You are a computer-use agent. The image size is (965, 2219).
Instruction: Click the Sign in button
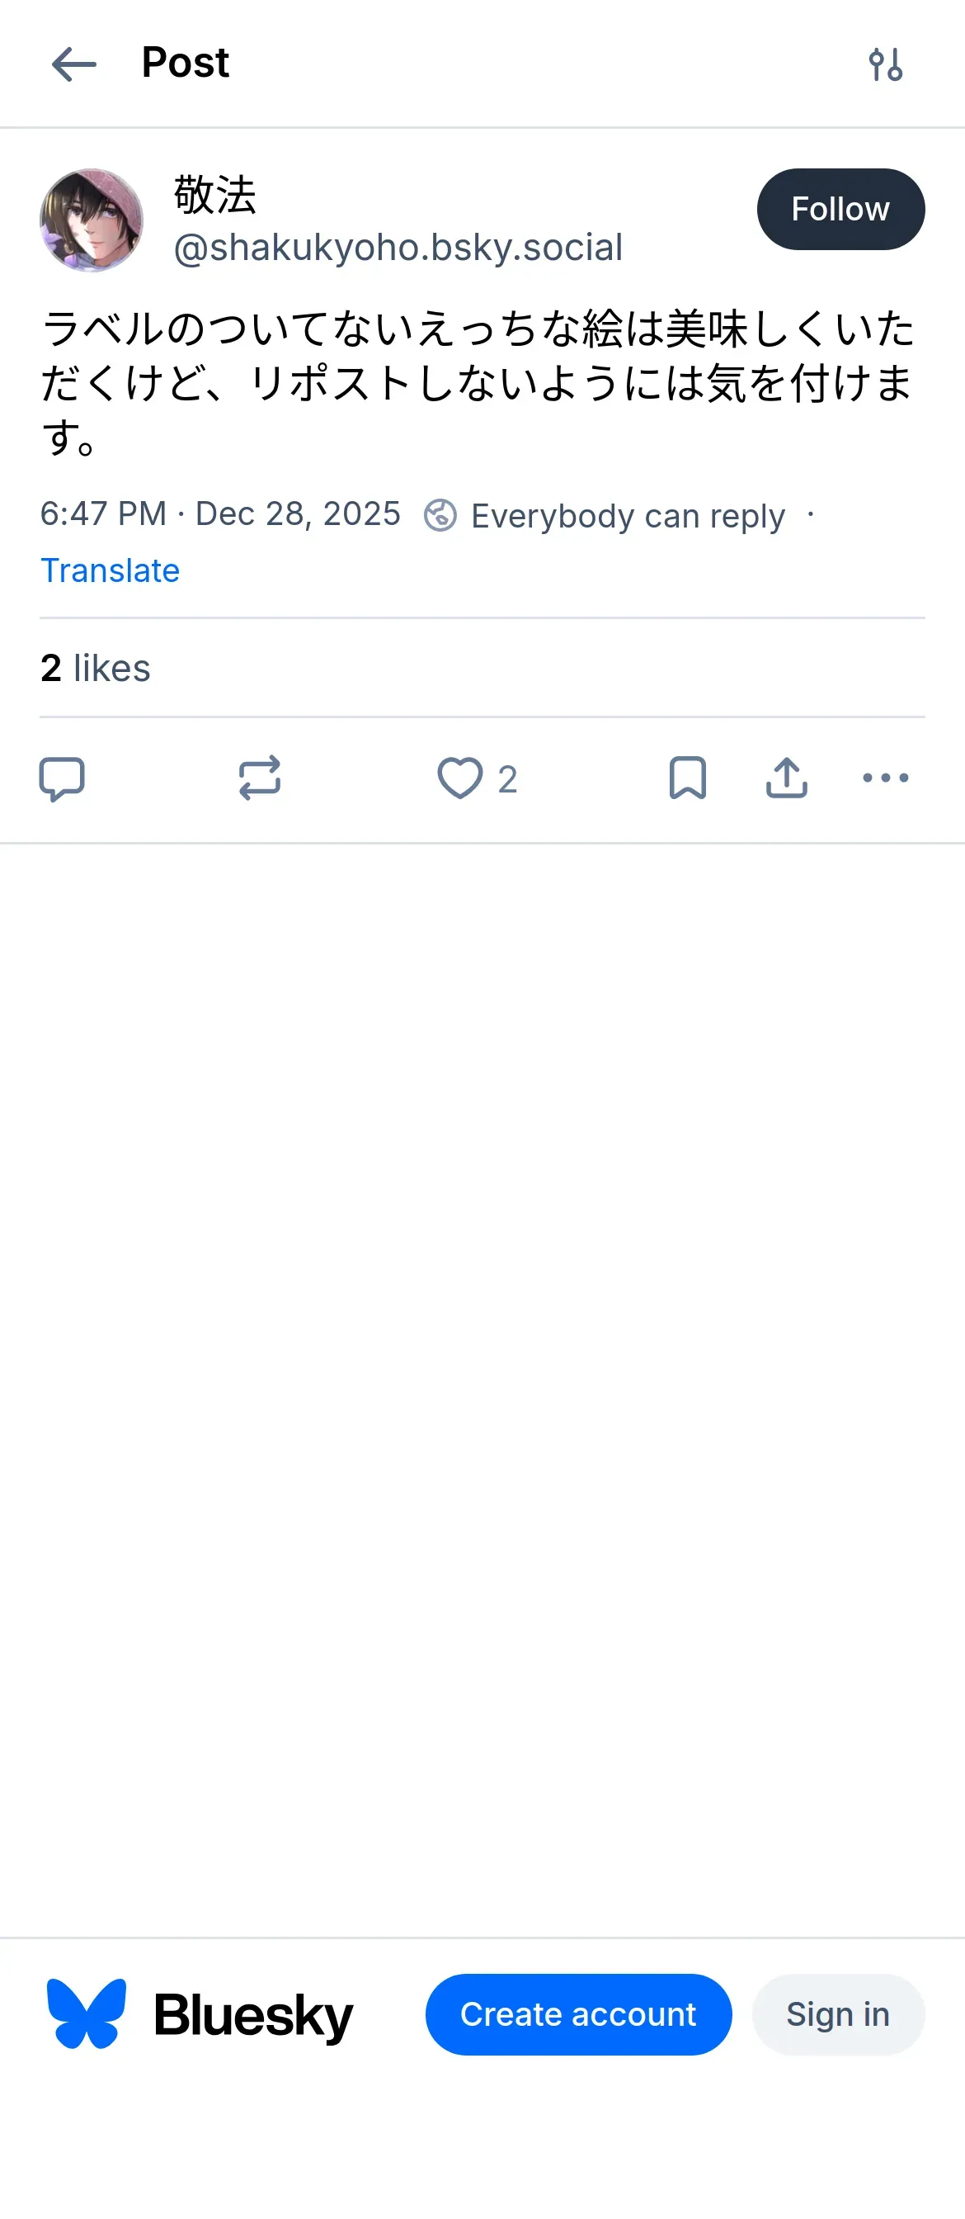click(x=838, y=2014)
